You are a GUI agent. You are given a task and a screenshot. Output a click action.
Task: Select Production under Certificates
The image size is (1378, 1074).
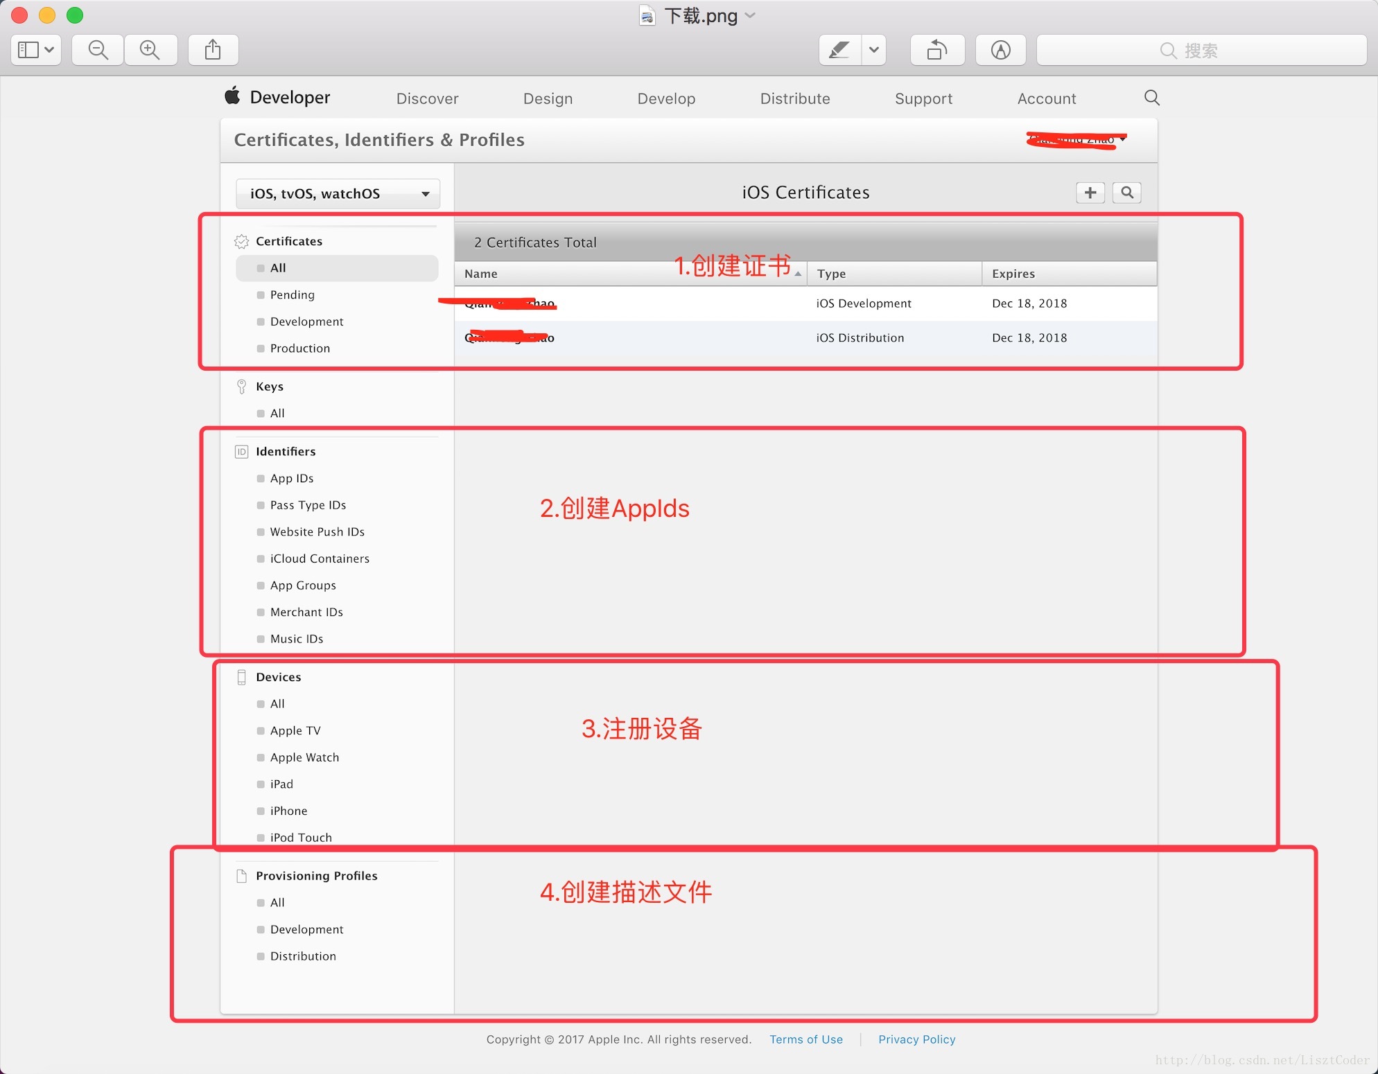(x=300, y=349)
